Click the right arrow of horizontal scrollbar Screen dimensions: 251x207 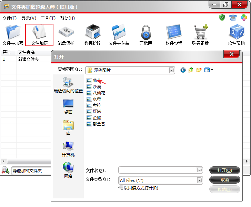click(x=247, y=161)
